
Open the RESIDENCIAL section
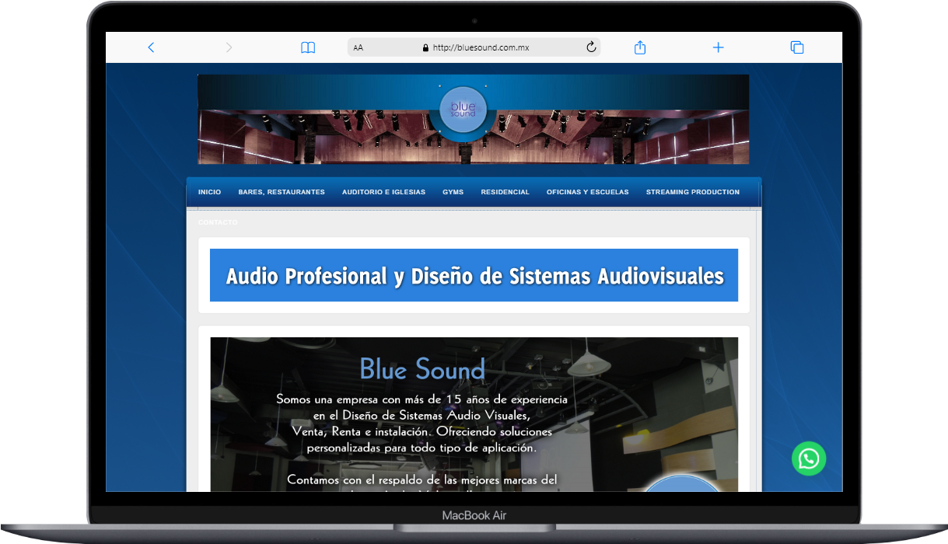pyautogui.click(x=505, y=191)
